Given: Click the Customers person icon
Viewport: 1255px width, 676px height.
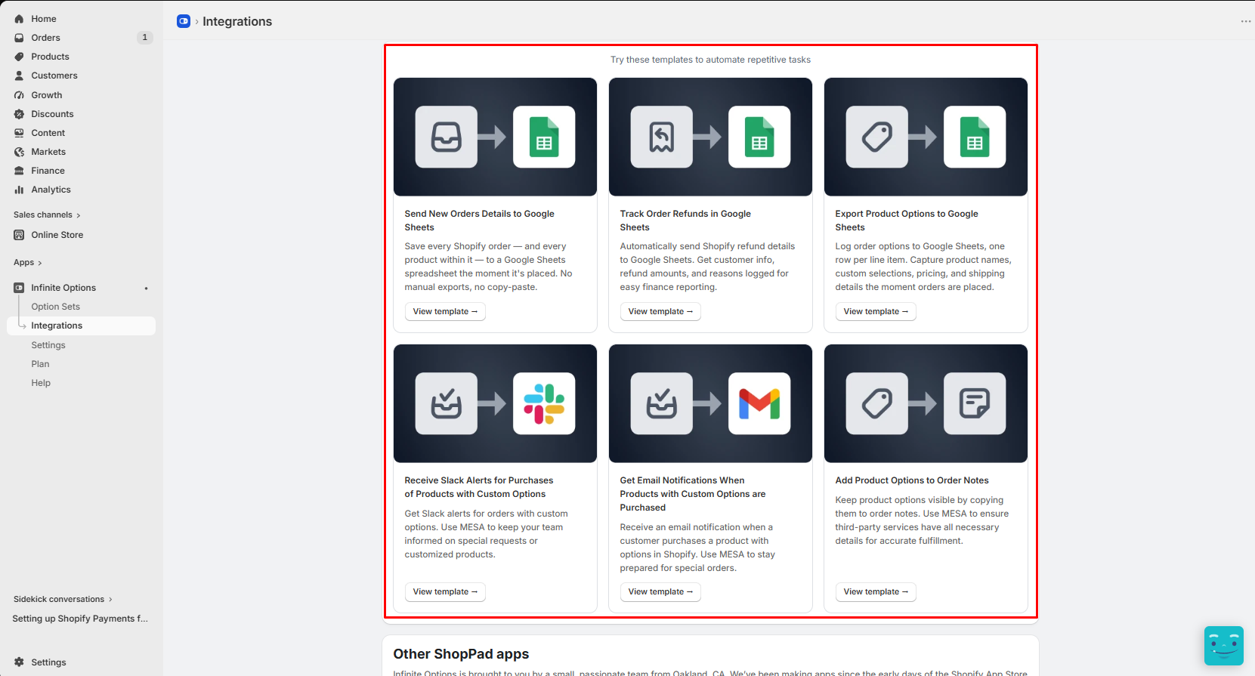Looking at the screenshot, I should tap(19, 76).
